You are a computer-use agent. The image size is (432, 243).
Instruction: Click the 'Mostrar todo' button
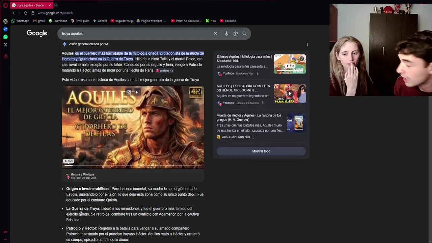pos(261,151)
